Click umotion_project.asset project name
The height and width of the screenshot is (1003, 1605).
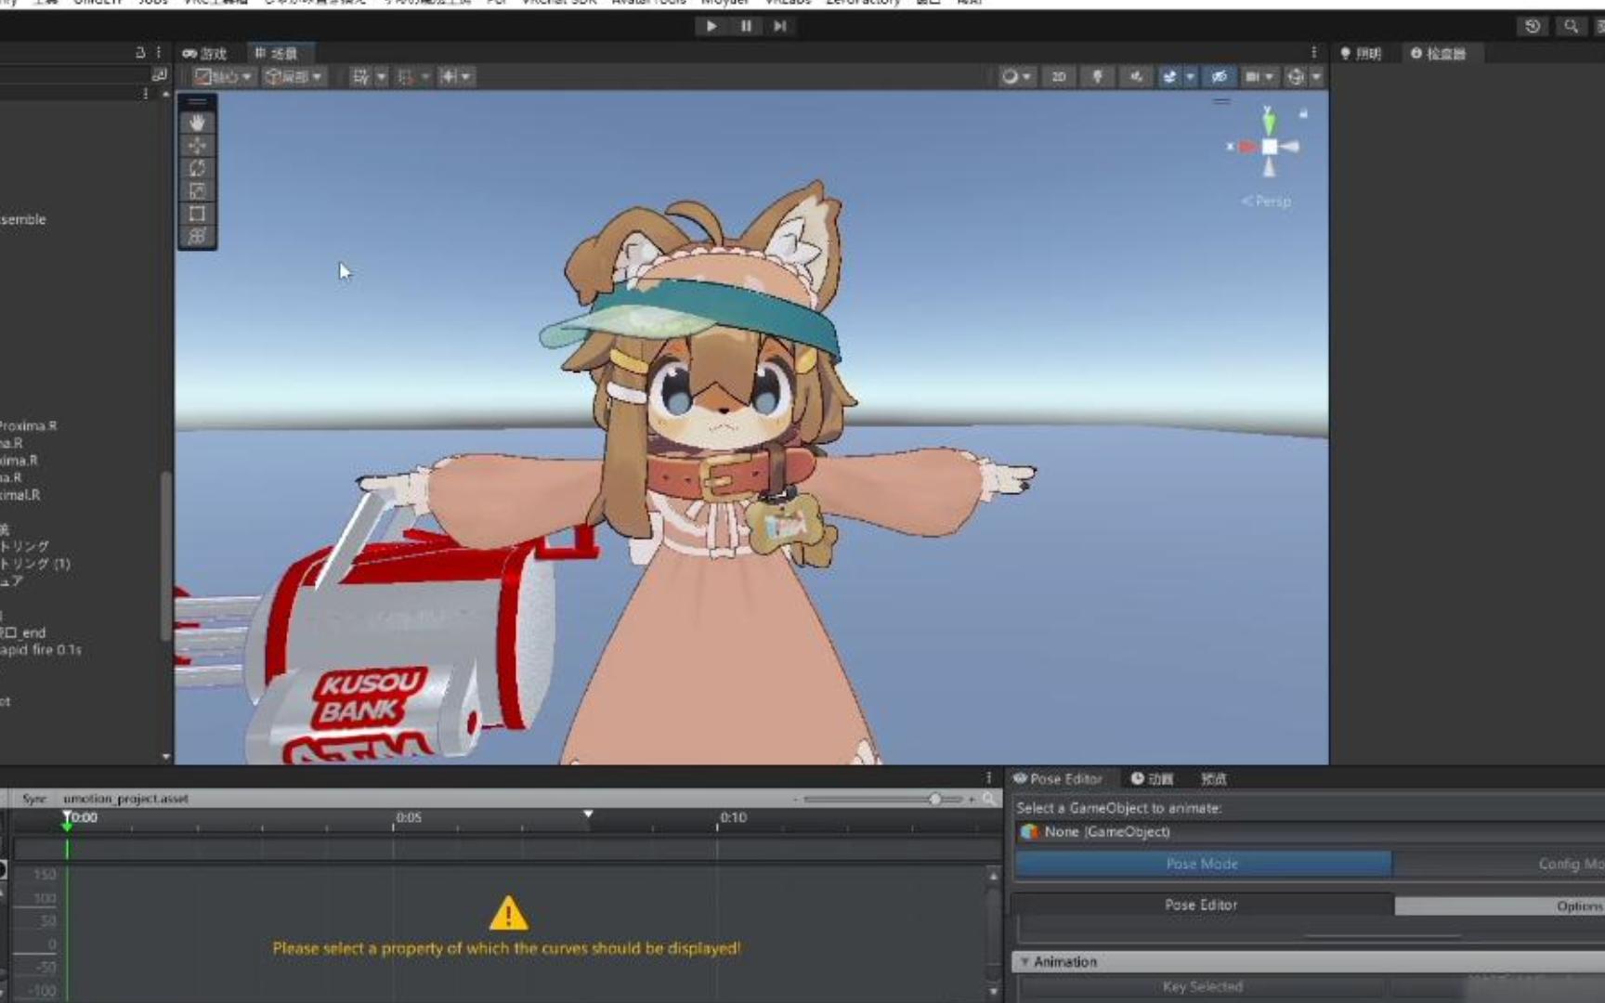point(125,799)
